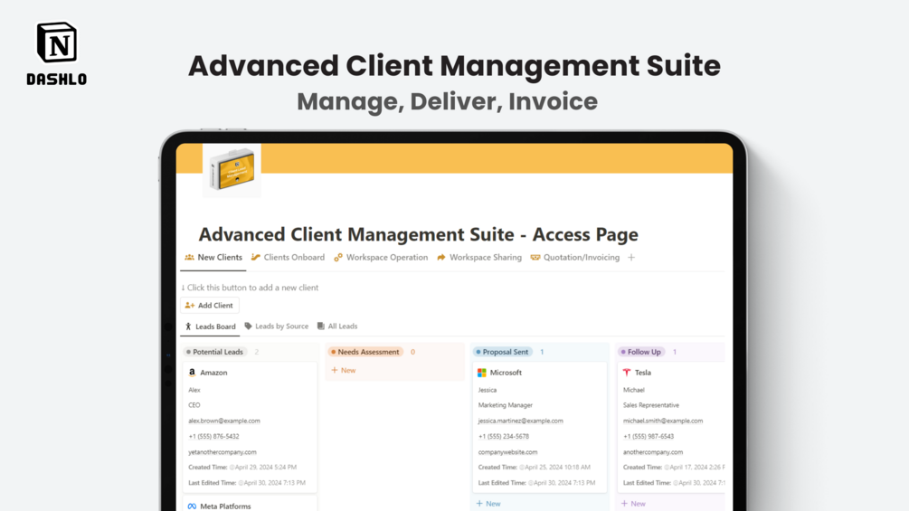Click phone +1 (555) 987-6543
Image resolution: width=909 pixels, height=511 pixels.
649,436
